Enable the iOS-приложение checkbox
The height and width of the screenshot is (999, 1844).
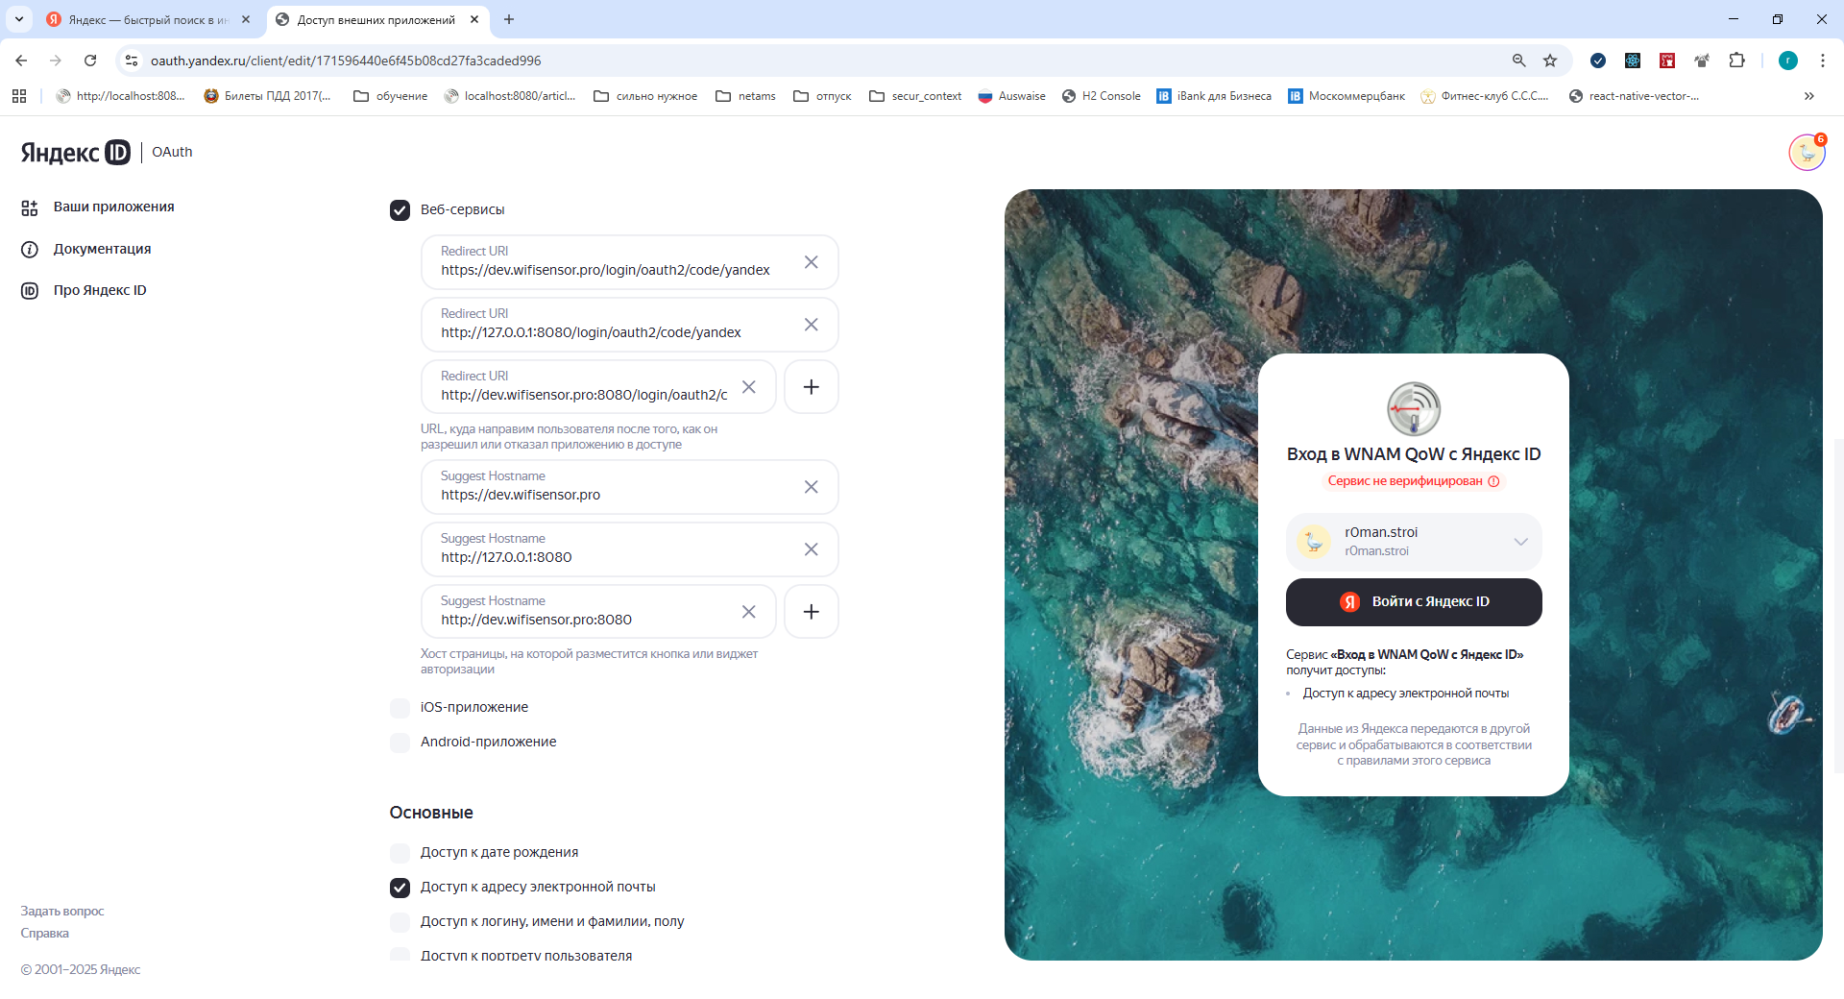400,708
